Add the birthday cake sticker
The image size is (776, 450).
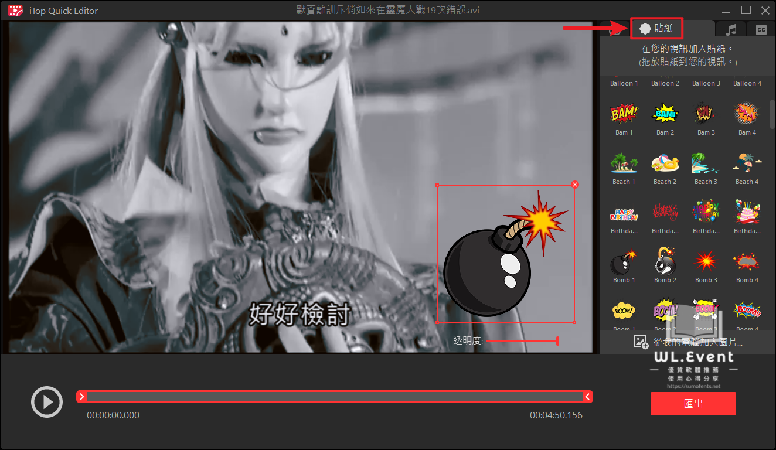(x=747, y=212)
